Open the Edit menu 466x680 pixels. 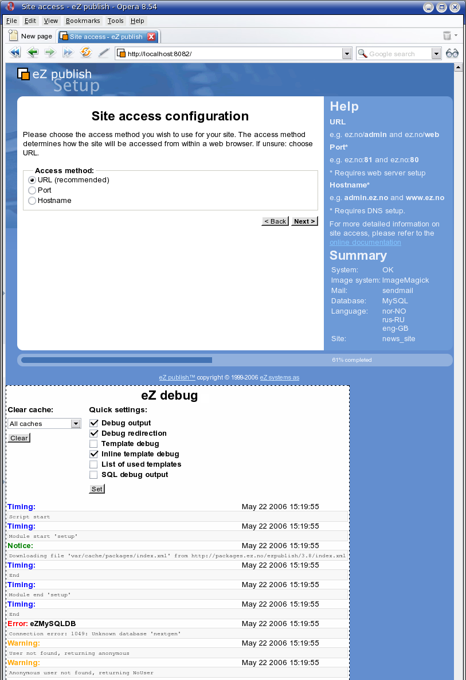(30, 21)
